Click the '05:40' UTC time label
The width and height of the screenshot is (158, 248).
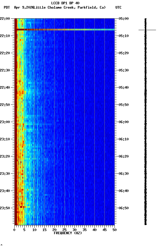coord(124,88)
